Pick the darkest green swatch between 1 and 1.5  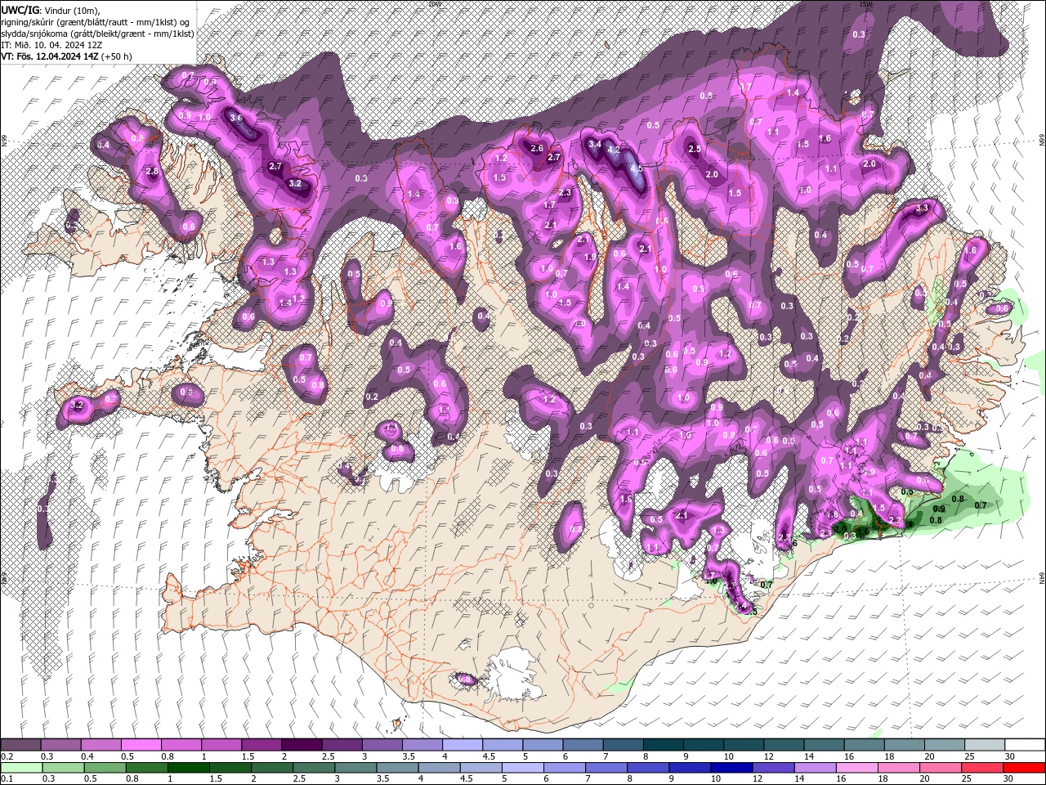(x=188, y=768)
